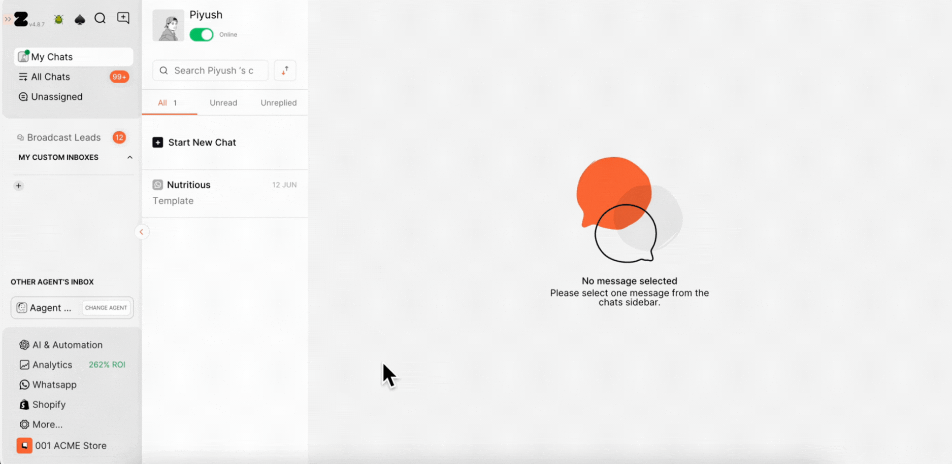
Task: Click the spade icon in top bar
Action: coord(80,19)
